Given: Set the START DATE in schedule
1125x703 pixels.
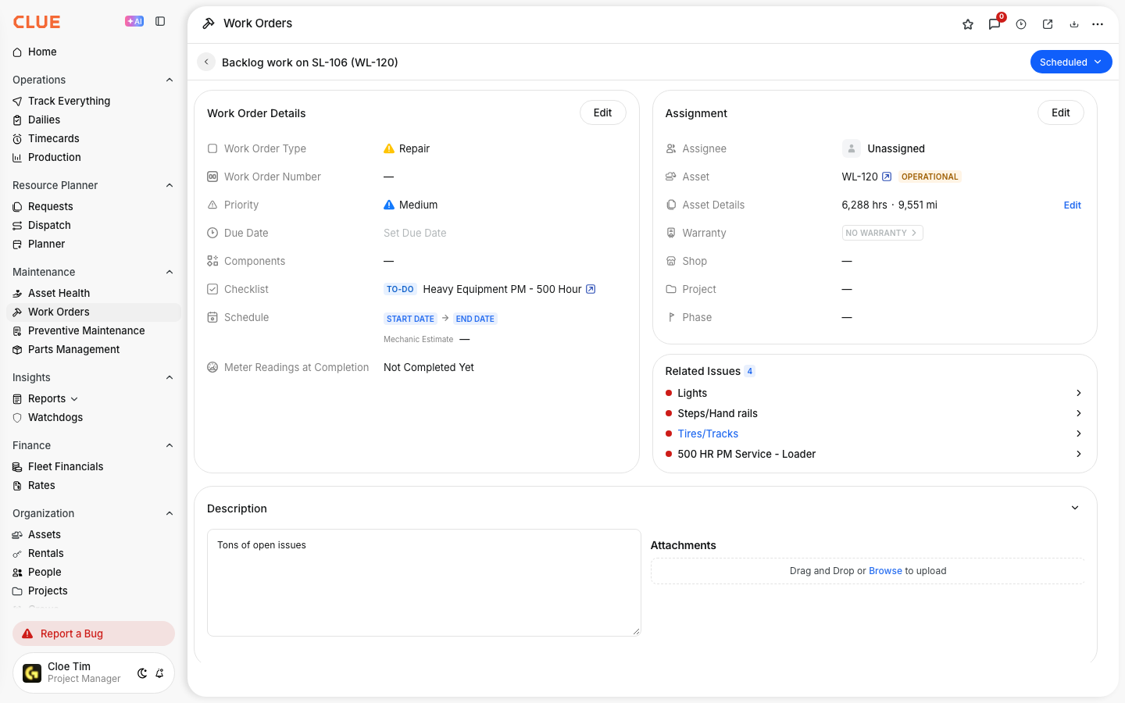Looking at the screenshot, I should (410, 319).
